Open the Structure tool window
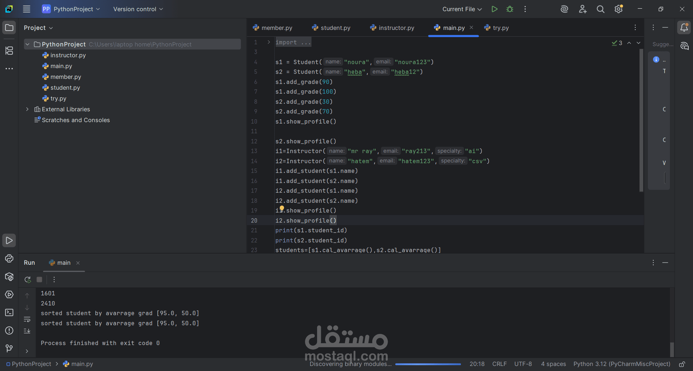Image resolution: width=693 pixels, height=371 pixels. (9, 50)
